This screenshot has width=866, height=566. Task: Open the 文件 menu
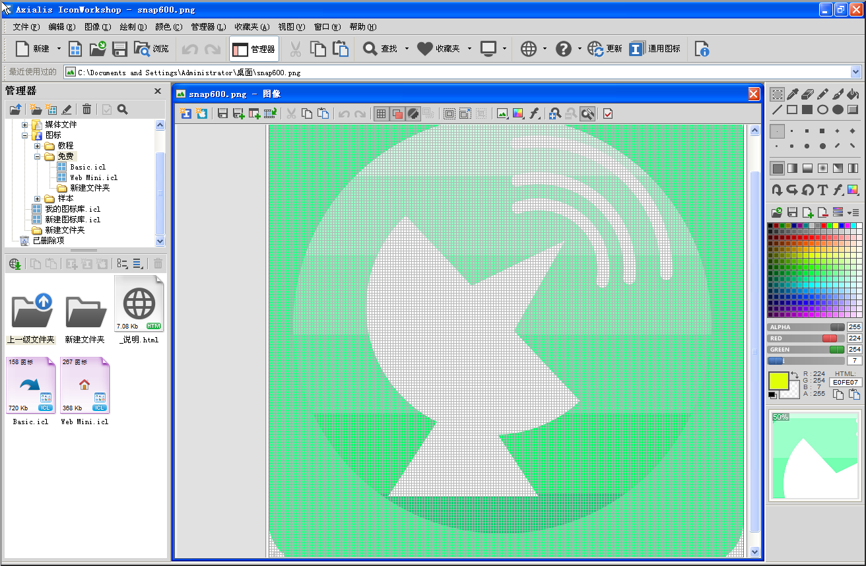pos(26,27)
